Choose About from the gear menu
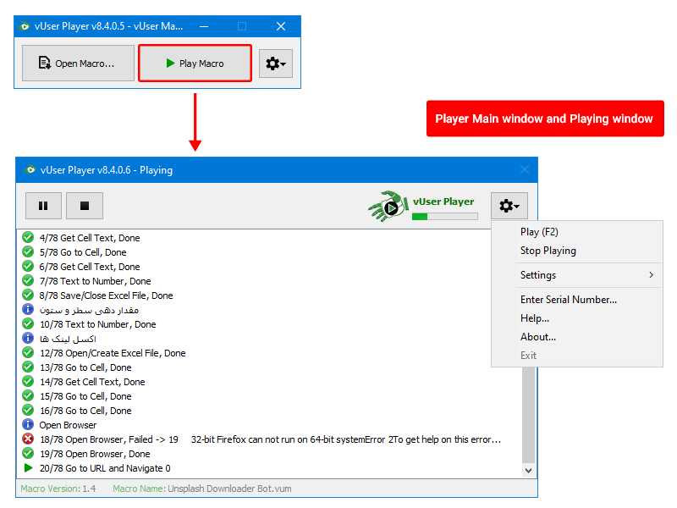Screen dimensions: 677x508 pos(538,337)
